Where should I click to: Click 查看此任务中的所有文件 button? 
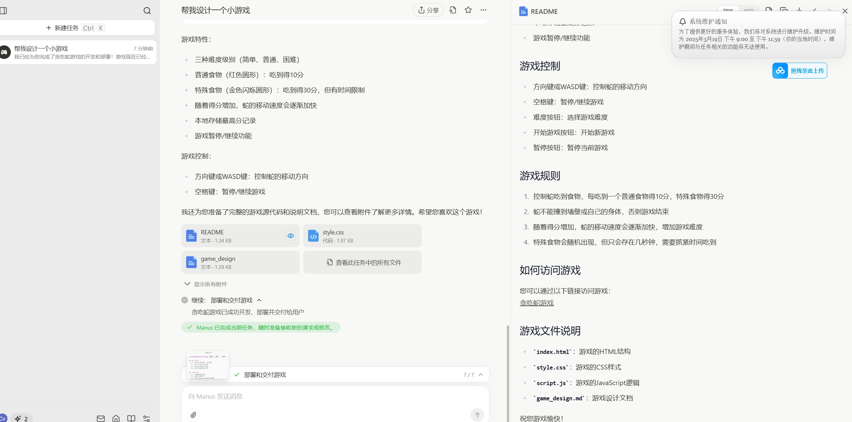coord(362,262)
